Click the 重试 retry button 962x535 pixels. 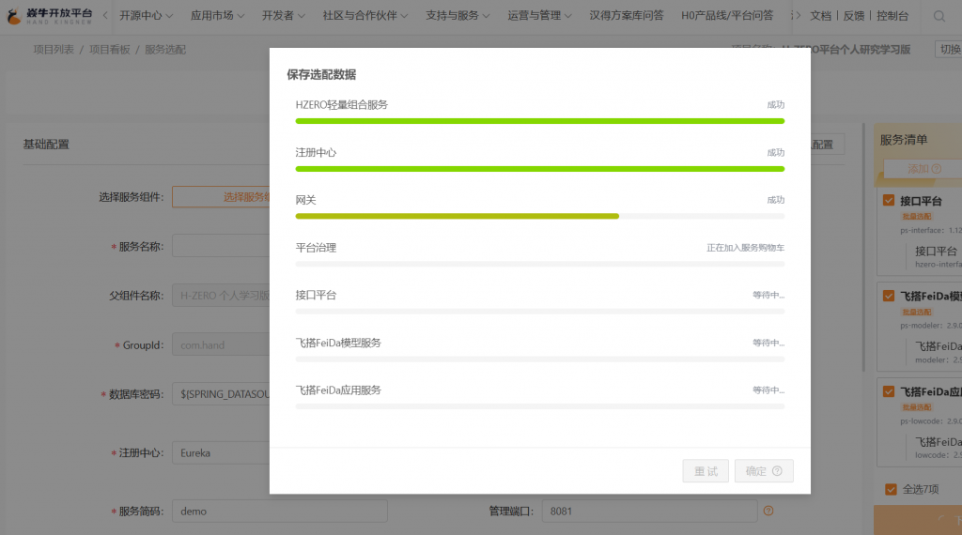point(706,471)
